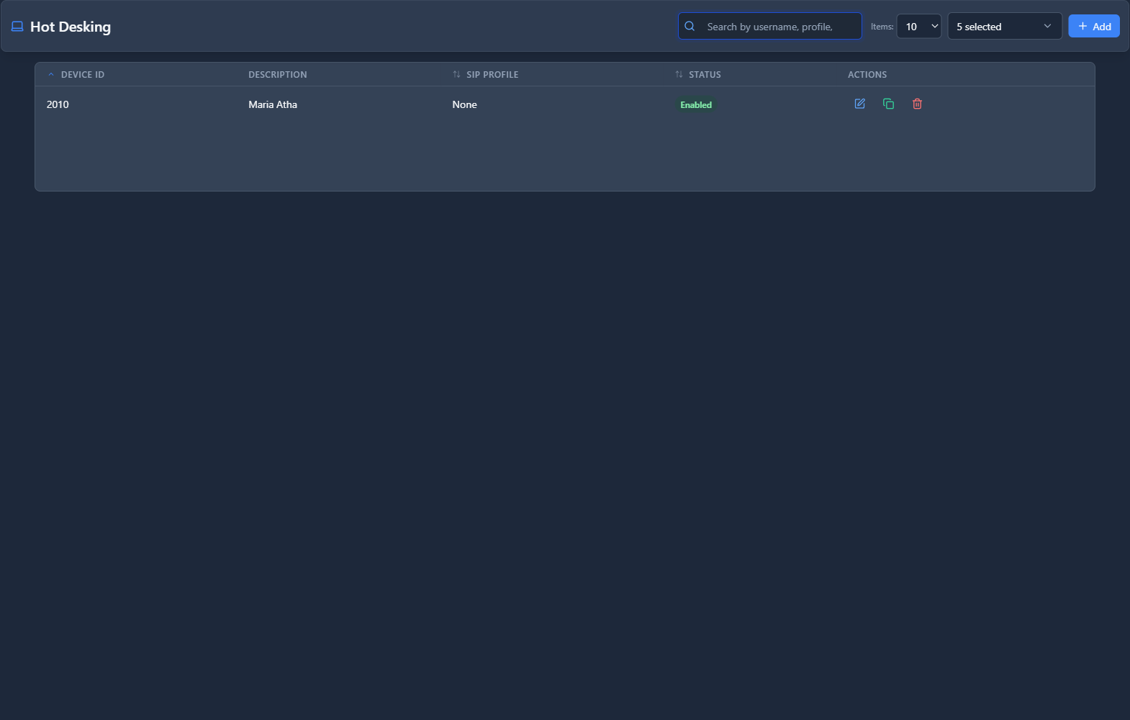1130x720 pixels.
Task: Click the Maria Atha description cell
Action: [x=273, y=105]
